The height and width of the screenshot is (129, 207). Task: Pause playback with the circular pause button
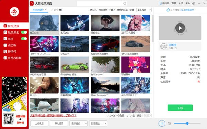(x=161, y=123)
